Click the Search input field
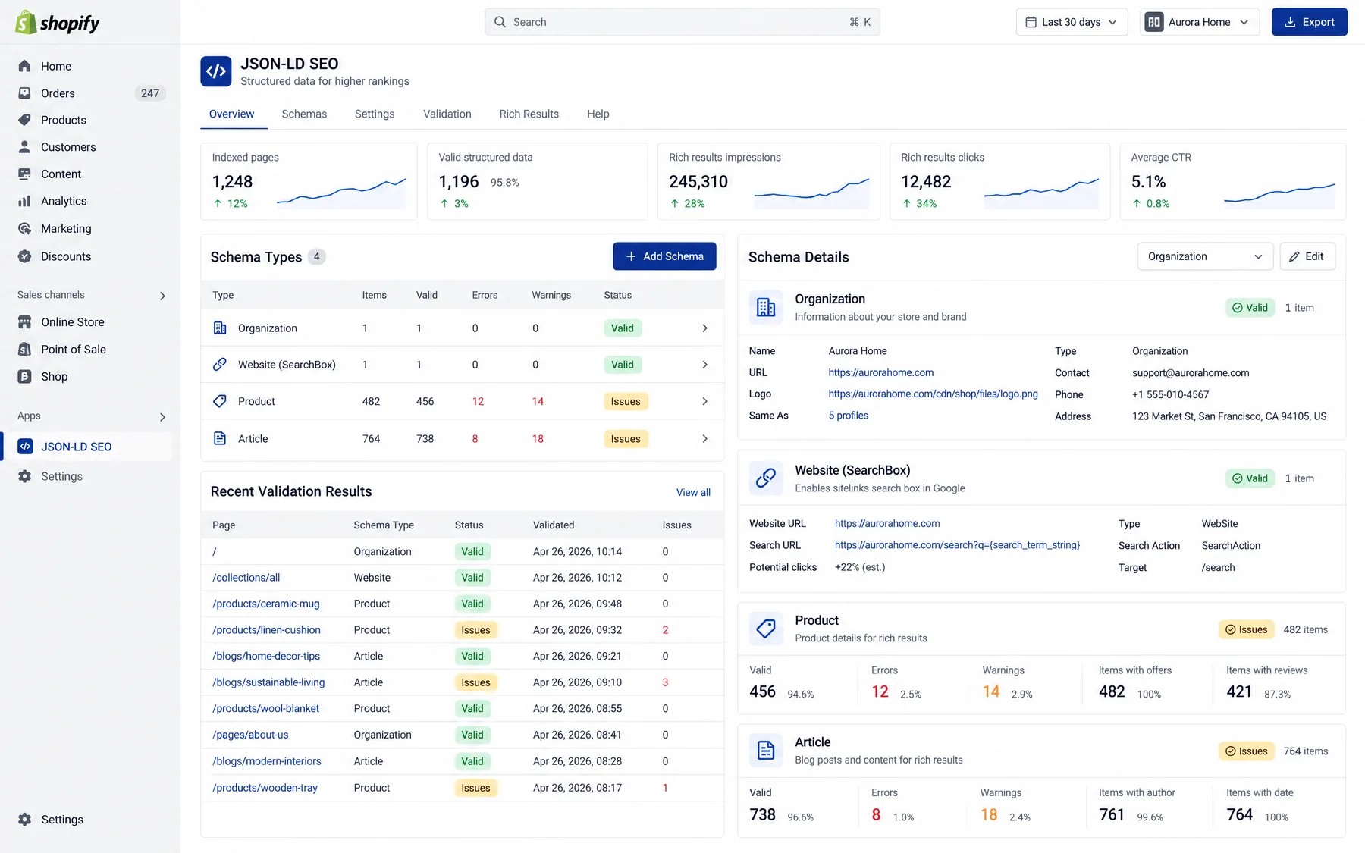Screen dimensions: 1365x853 click(x=682, y=22)
